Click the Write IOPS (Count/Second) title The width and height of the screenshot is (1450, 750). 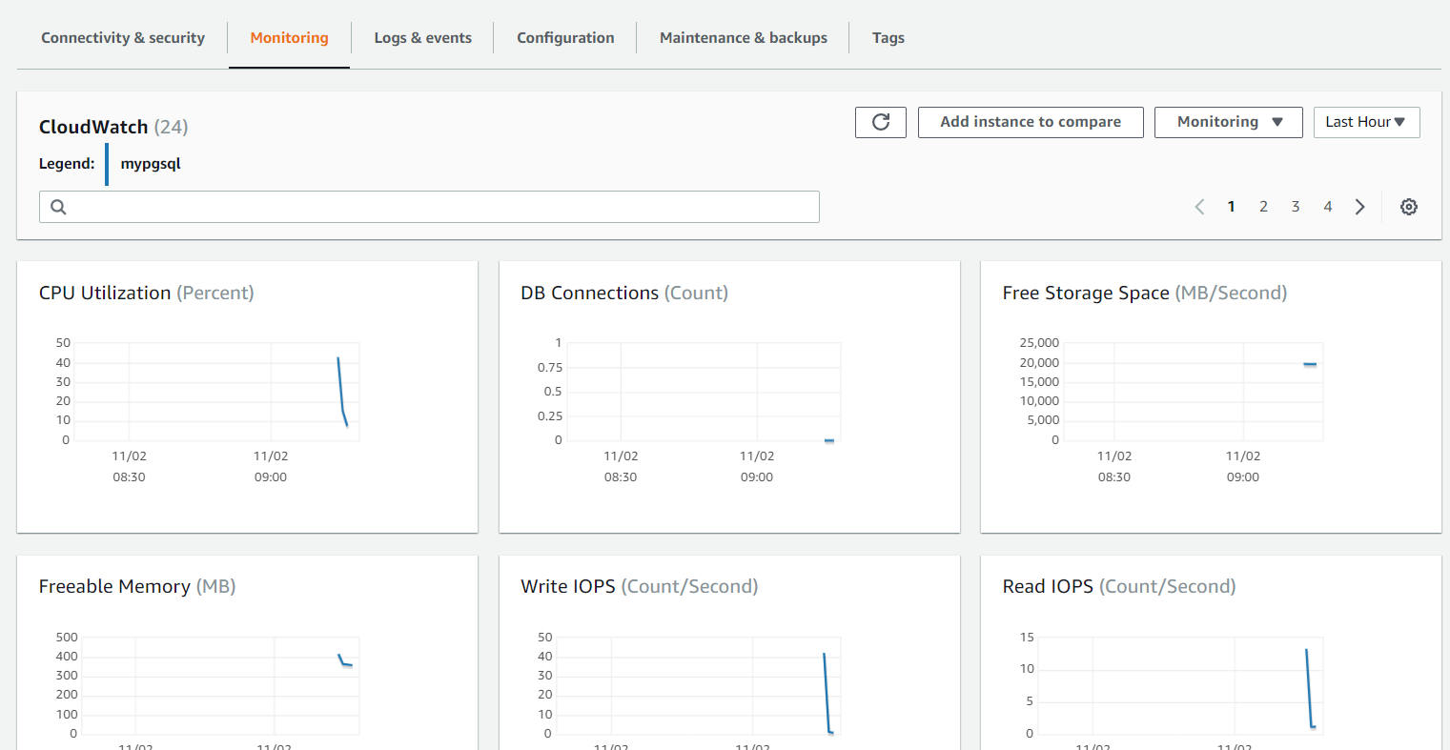click(640, 587)
